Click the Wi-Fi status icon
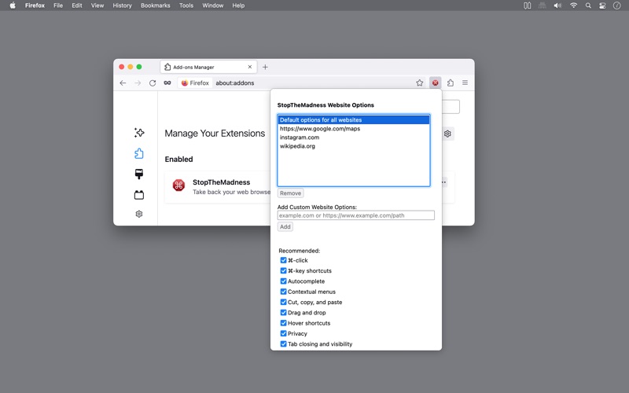629x393 pixels. click(574, 6)
